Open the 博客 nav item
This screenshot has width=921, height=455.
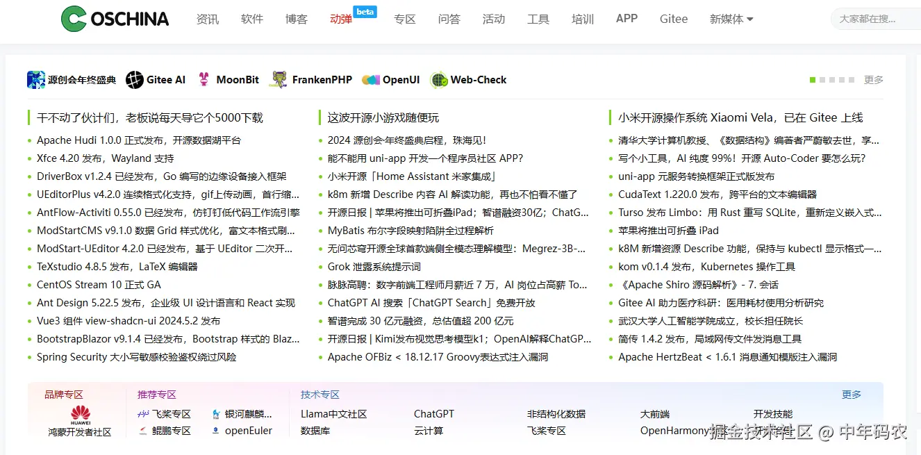pyautogui.click(x=297, y=19)
